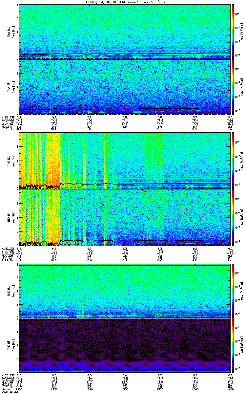The height and width of the screenshot is (394, 246).
Task: Click the 1240 time tick label
Action: tap(89, 389)
